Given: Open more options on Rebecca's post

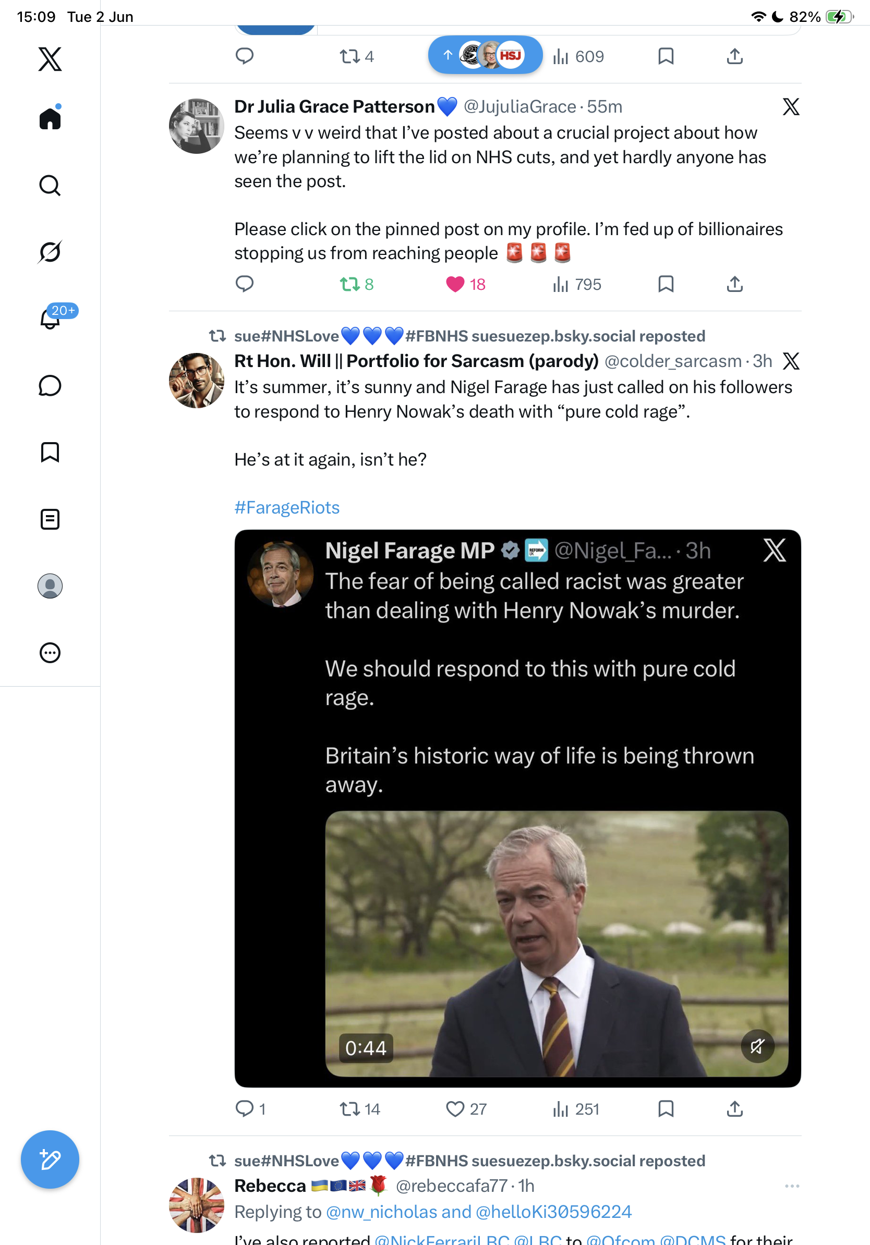Looking at the screenshot, I should (792, 1186).
